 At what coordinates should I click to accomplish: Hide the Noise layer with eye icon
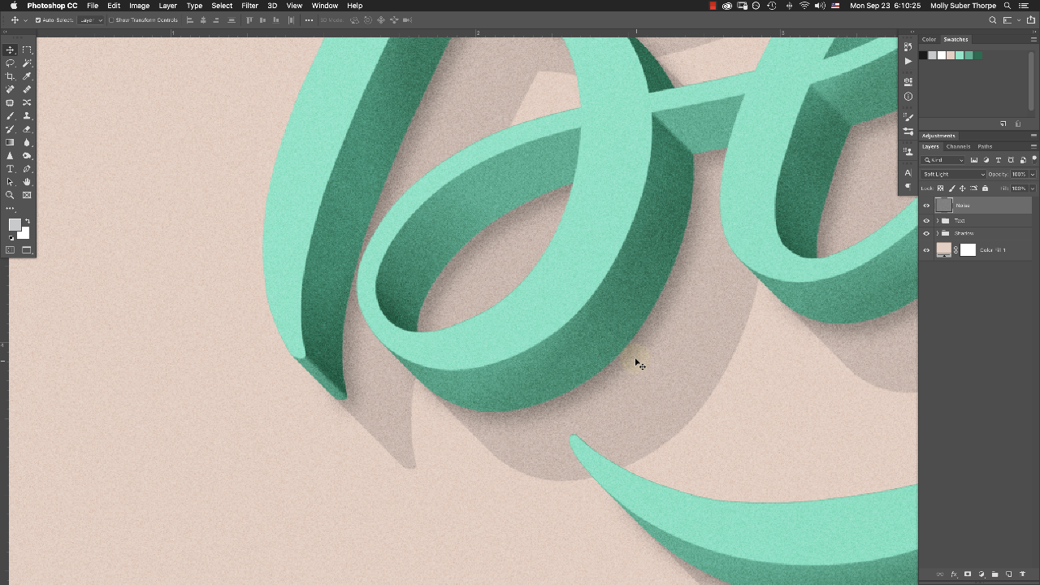pyautogui.click(x=926, y=206)
